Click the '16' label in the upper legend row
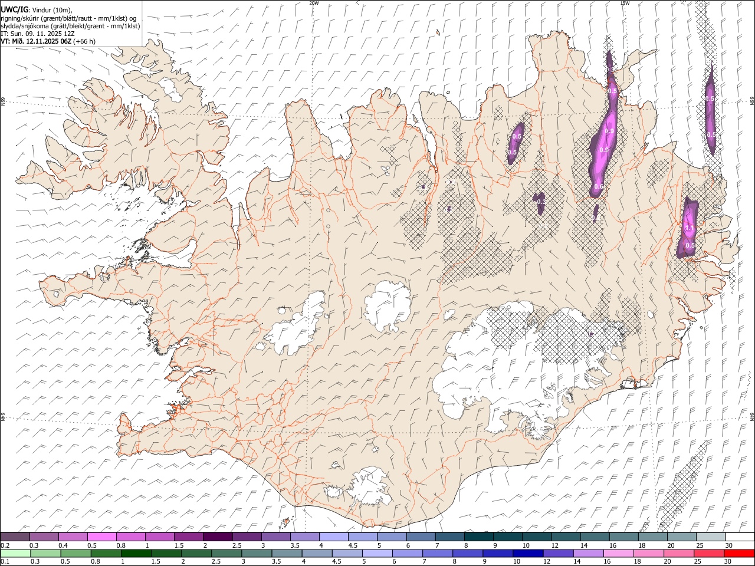The image size is (755, 566). coord(613,545)
